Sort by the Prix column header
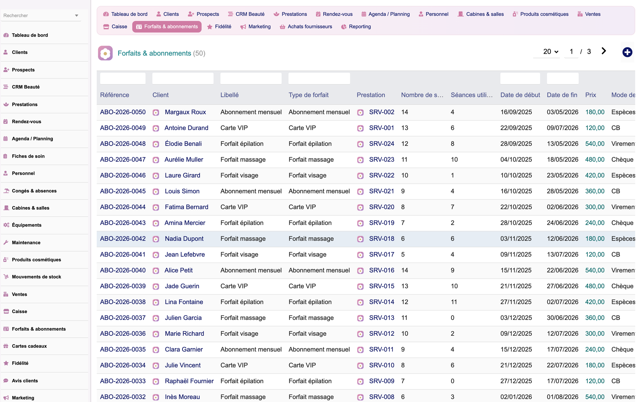Viewport: 642px width, 402px height. [x=591, y=95]
